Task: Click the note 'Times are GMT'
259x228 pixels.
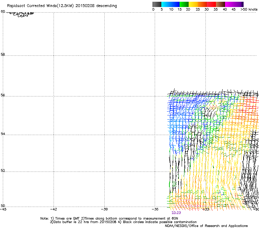Action: click(x=67, y=219)
